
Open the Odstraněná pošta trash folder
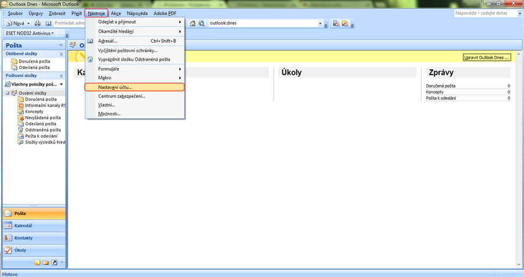[x=43, y=130]
